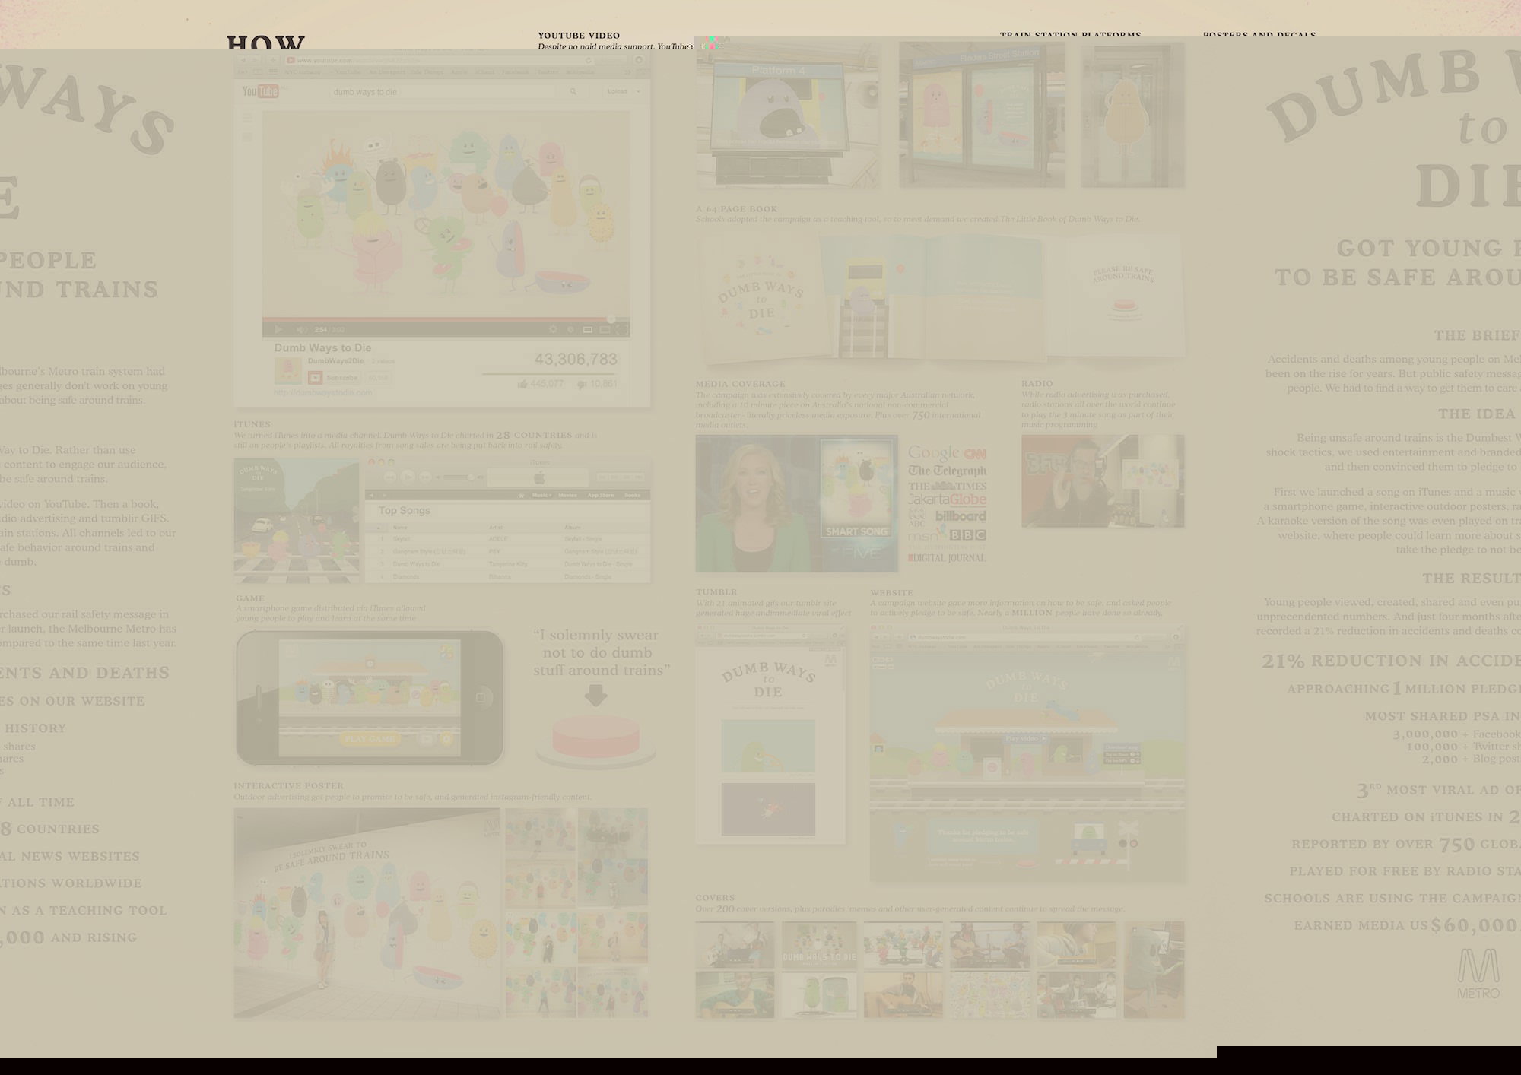1521x1075 pixels.
Task: Click the radio studio photo
Action: tap(1103, 481)
